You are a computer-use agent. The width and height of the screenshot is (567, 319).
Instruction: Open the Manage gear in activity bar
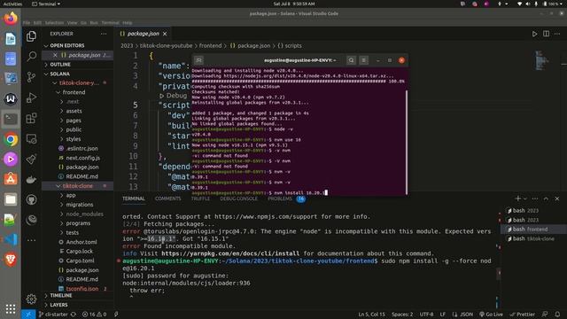pos(32,299)
